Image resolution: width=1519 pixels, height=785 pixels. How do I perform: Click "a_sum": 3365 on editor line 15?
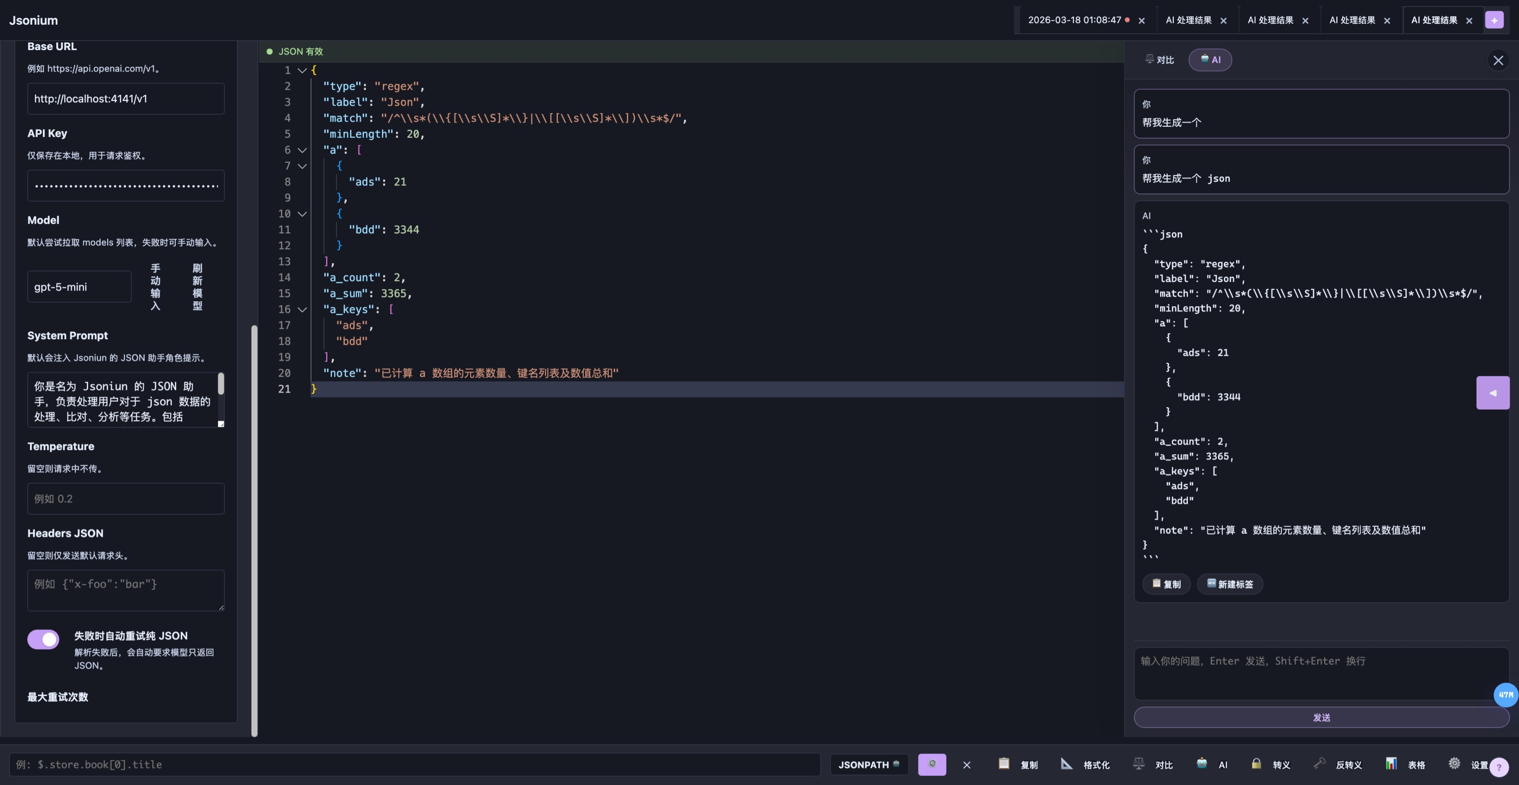[x=367, y=294]
